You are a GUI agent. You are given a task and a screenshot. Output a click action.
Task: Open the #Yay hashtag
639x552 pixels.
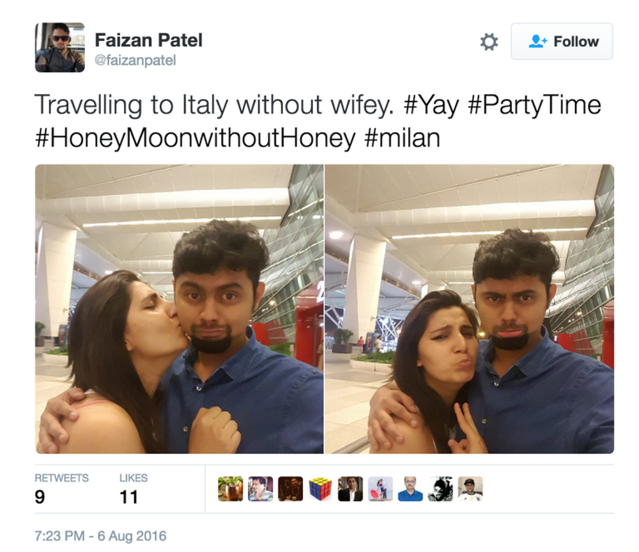pyautogui.click(x=431, y=106)
